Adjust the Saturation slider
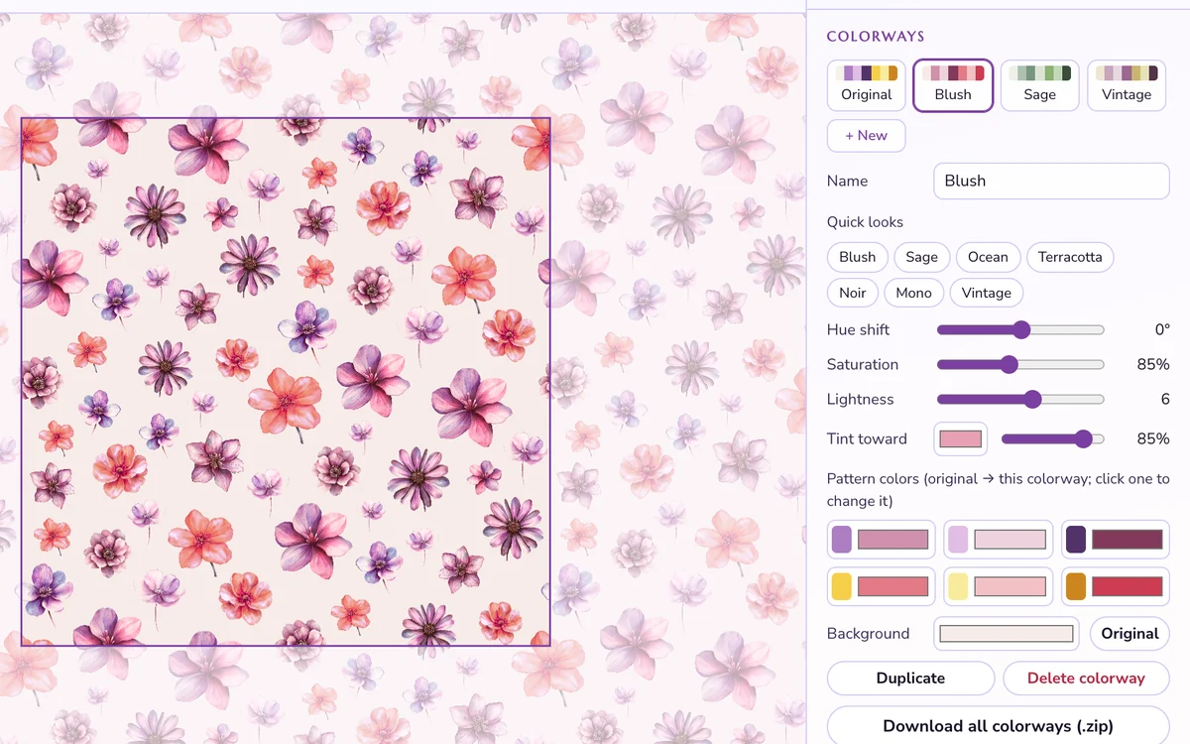Screen dimensions: 1190x744 tap(1020, 364)
